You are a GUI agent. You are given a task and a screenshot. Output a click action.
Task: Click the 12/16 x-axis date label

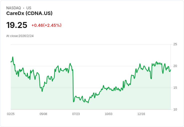point(141,114)
